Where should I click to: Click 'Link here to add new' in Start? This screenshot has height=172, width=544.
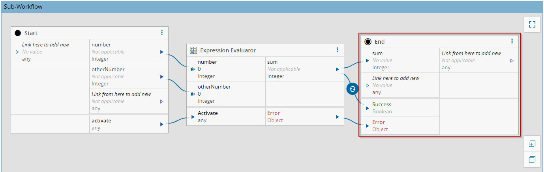pyautogui.click(x=45, y=45)
